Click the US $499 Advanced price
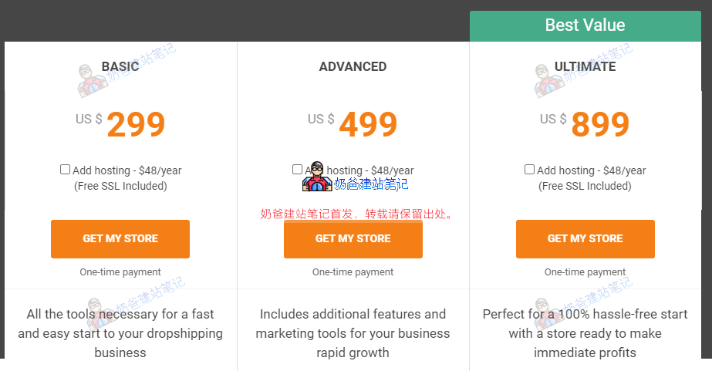712x371 pixels. [x=353, y=123]
